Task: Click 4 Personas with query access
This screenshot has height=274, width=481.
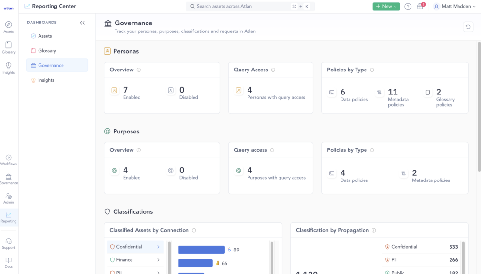Action: click(271, 93)
